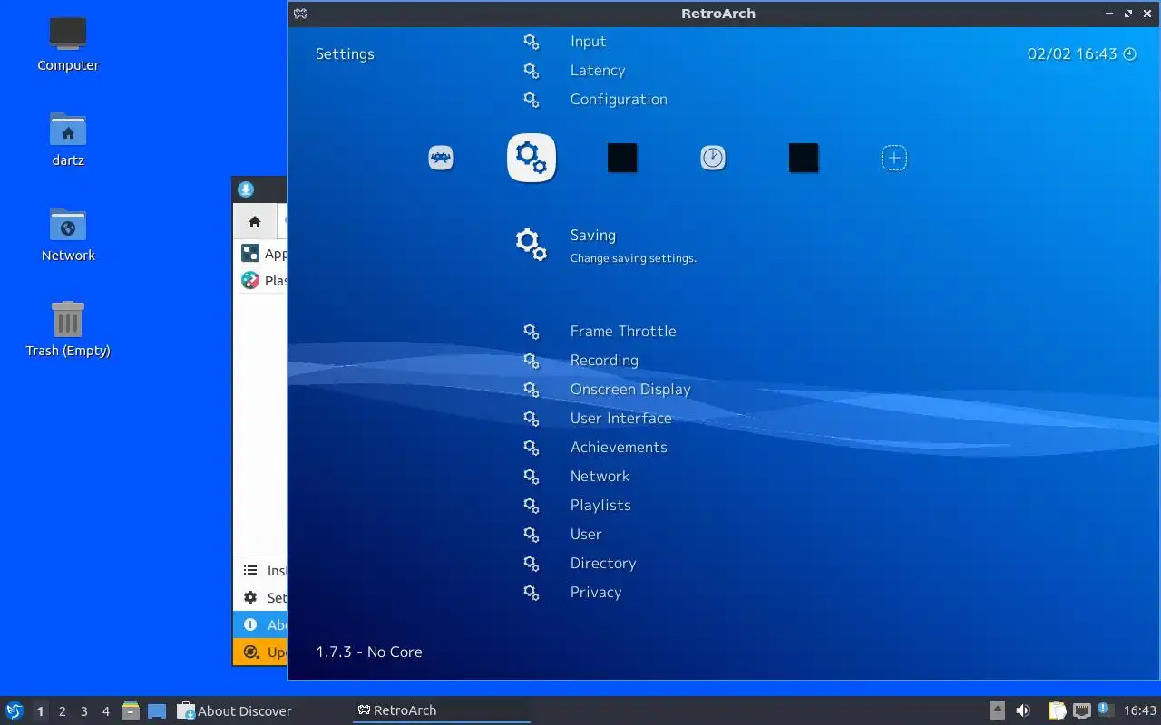Switch to virtual desktop 1
Screen dimensions: 1161x725
(40, 711)
